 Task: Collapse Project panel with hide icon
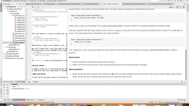click(x=23, y=4)
